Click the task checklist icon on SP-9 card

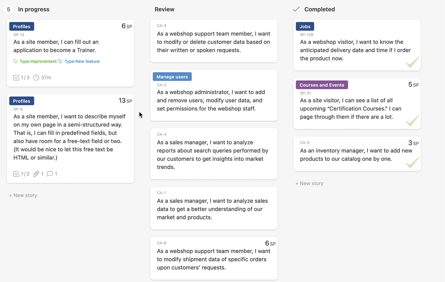pos(16,174)
